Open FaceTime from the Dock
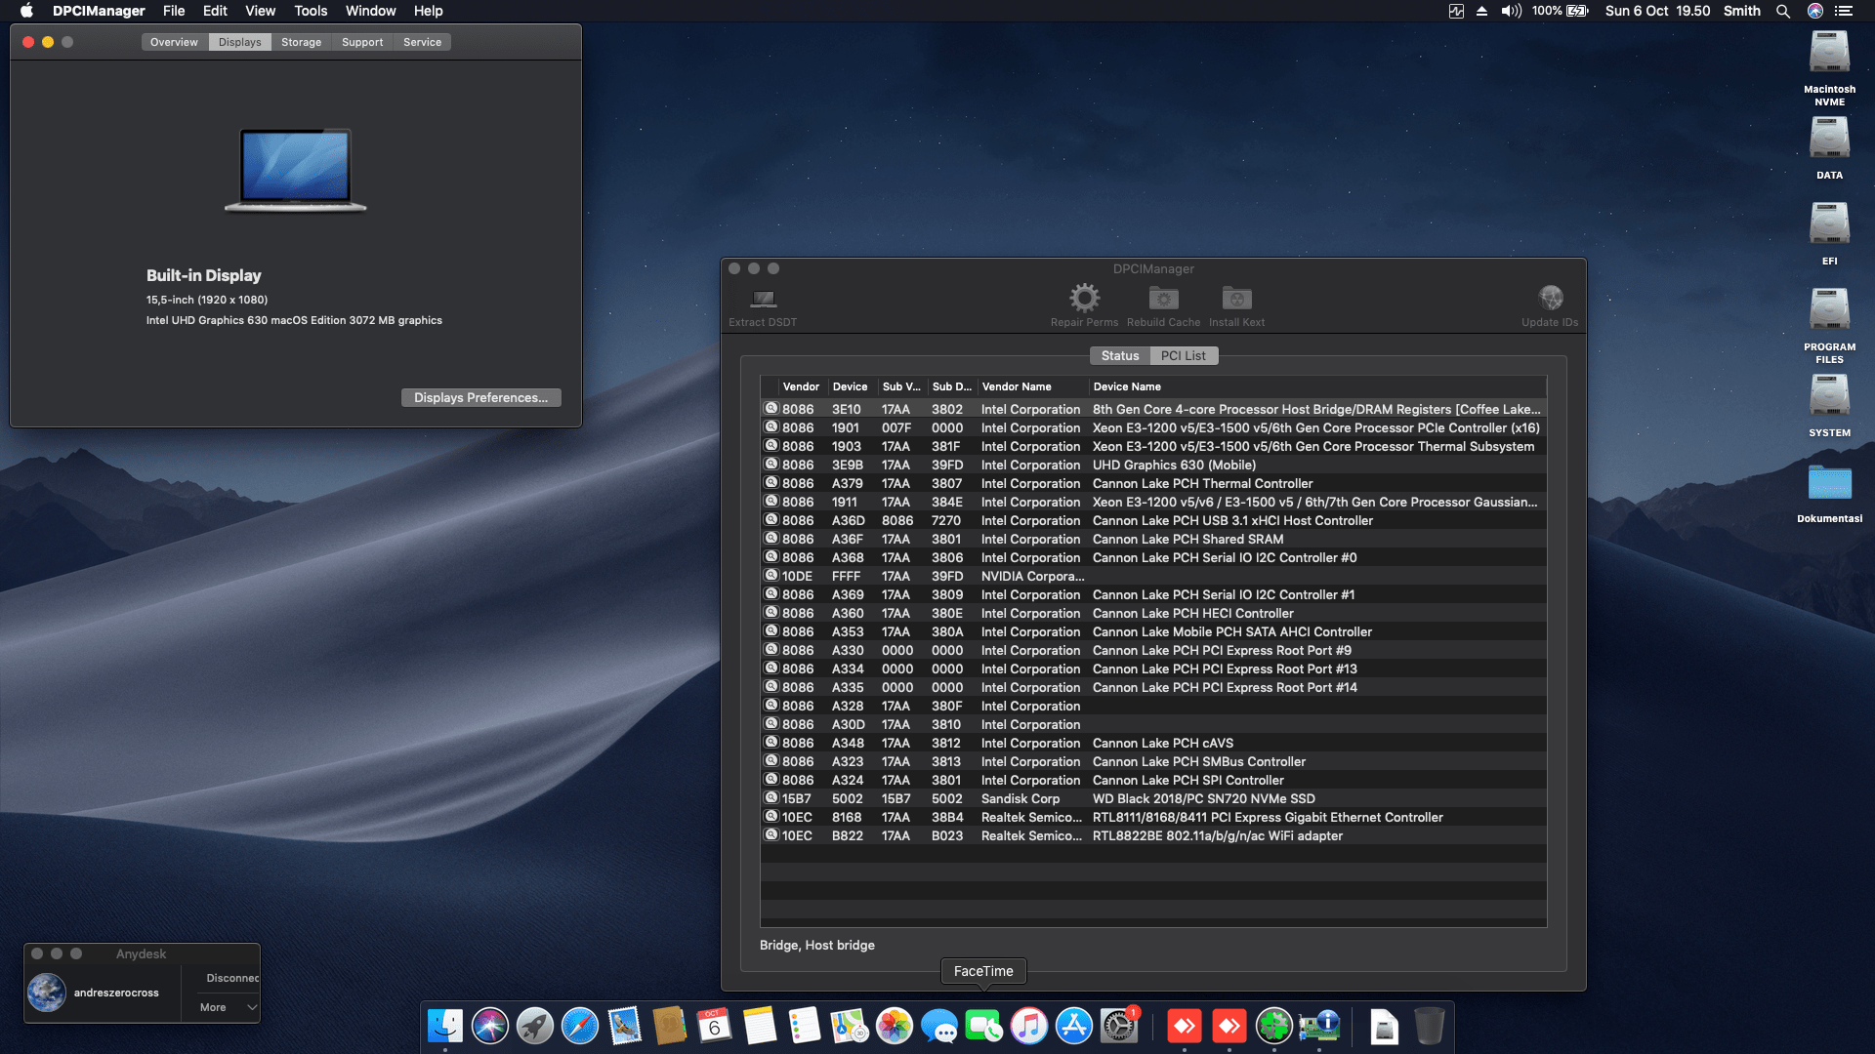This screenshot has height=1054, width=1875. click(x=983, y=1027)
